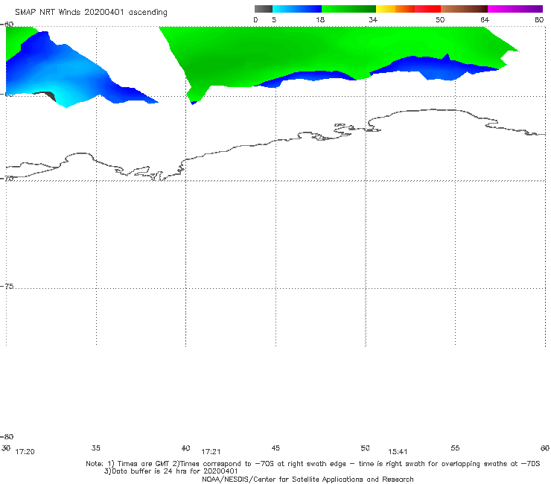Click color bar label "0"

255,19
